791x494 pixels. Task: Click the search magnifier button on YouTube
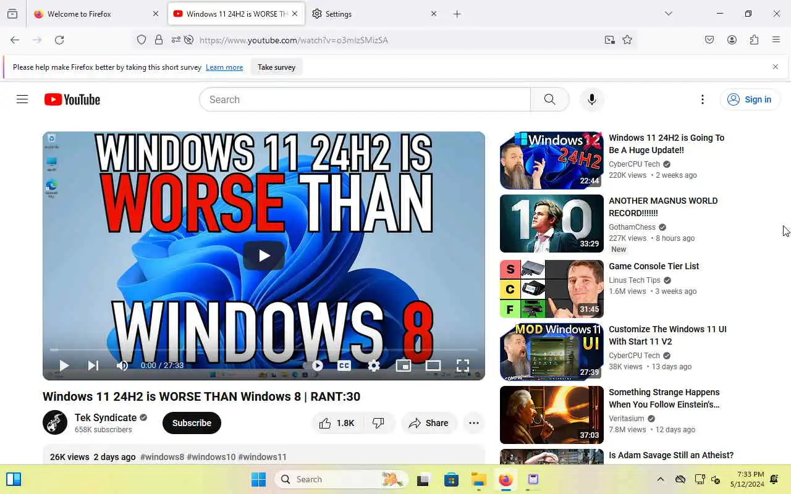[x=549, y=99]
